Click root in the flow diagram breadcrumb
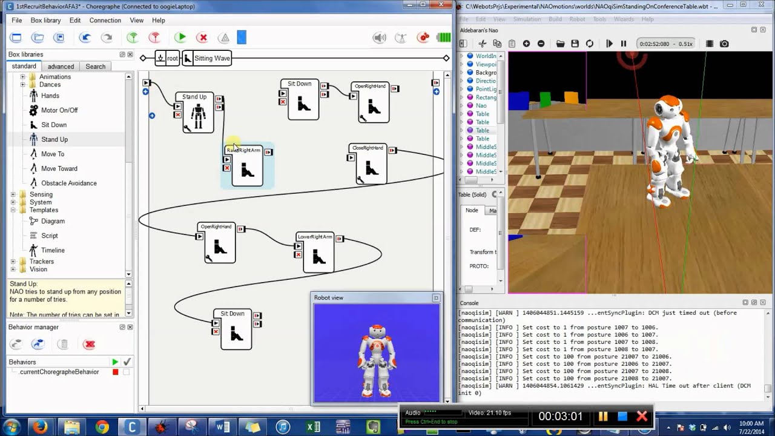Viewport: 775px width, 436px height. coord(168,58)
